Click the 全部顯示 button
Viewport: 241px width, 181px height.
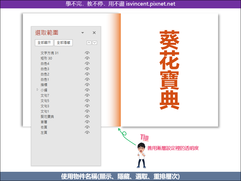pos(44,43)
